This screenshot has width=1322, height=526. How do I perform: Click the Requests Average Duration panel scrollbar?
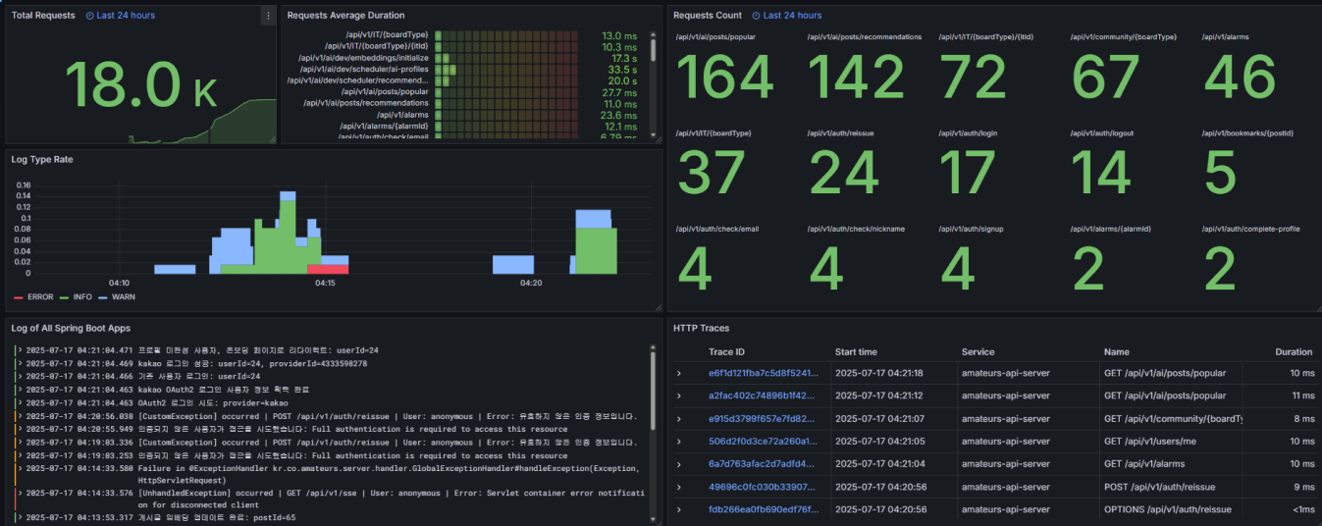pos(655,51)
